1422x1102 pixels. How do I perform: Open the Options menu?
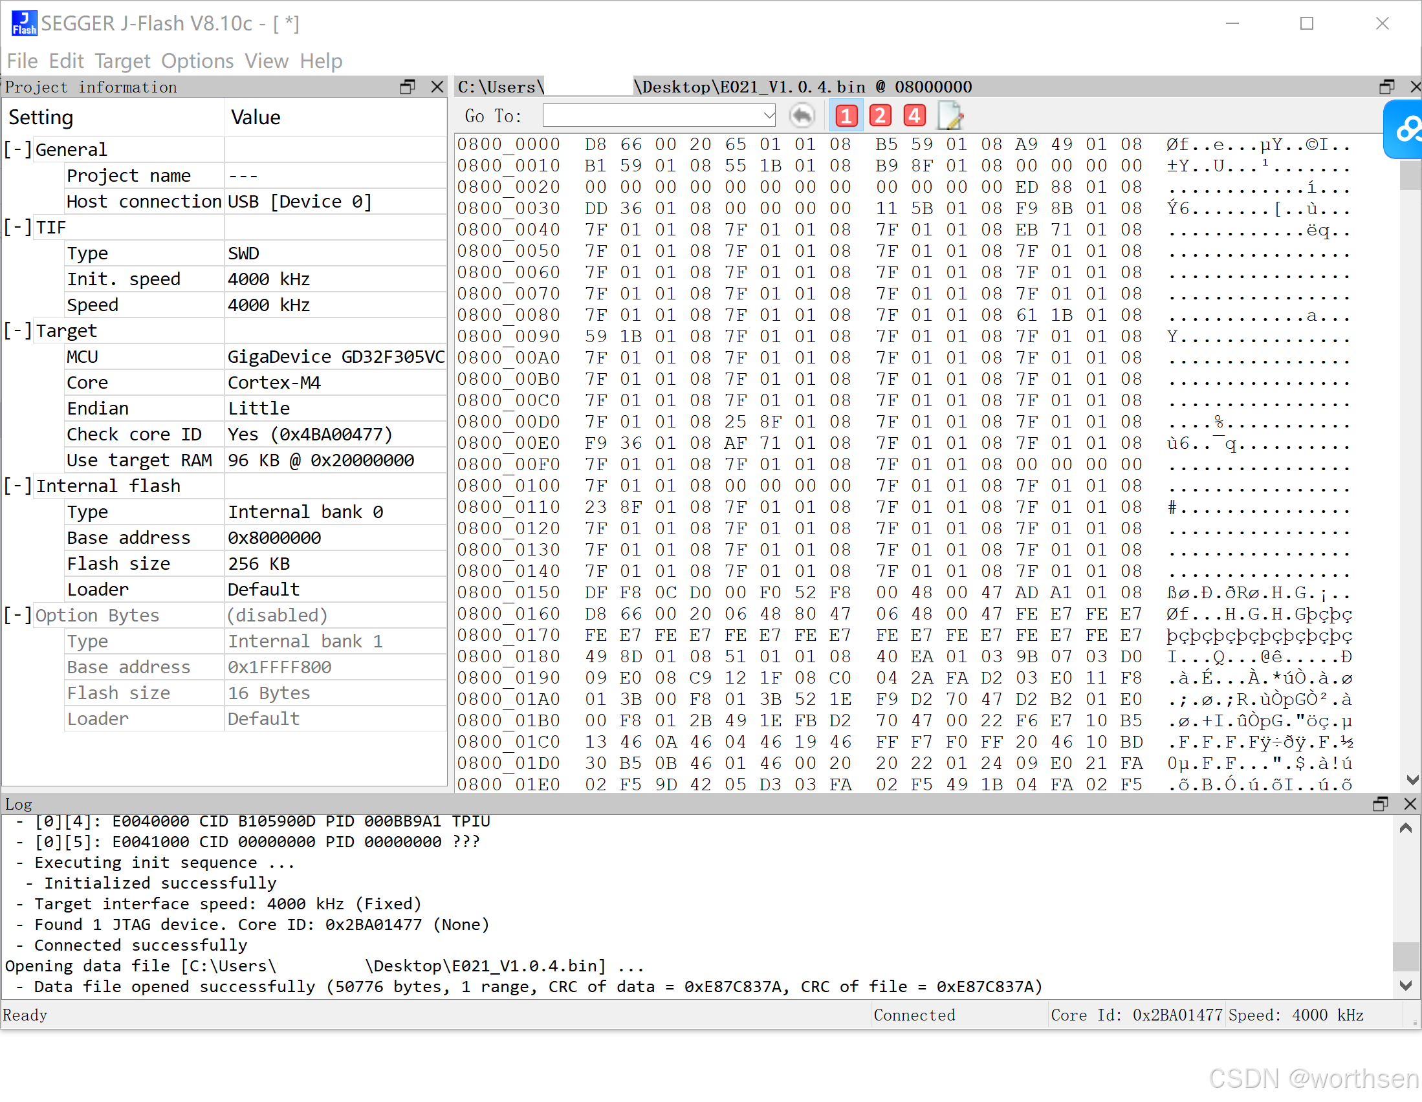[197, 61]
